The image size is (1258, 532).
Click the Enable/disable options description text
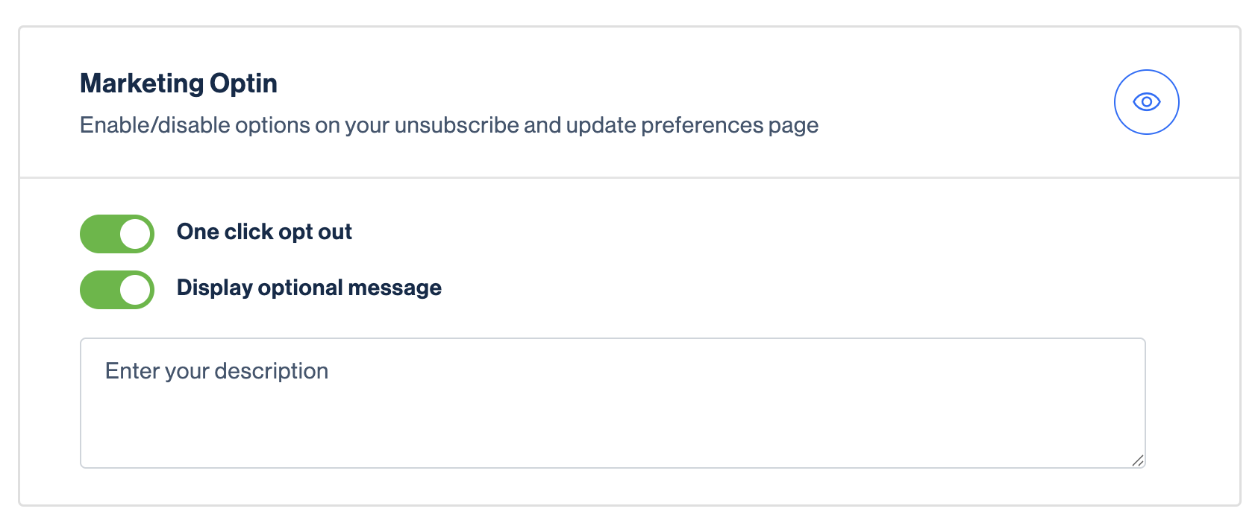point(448,125)
